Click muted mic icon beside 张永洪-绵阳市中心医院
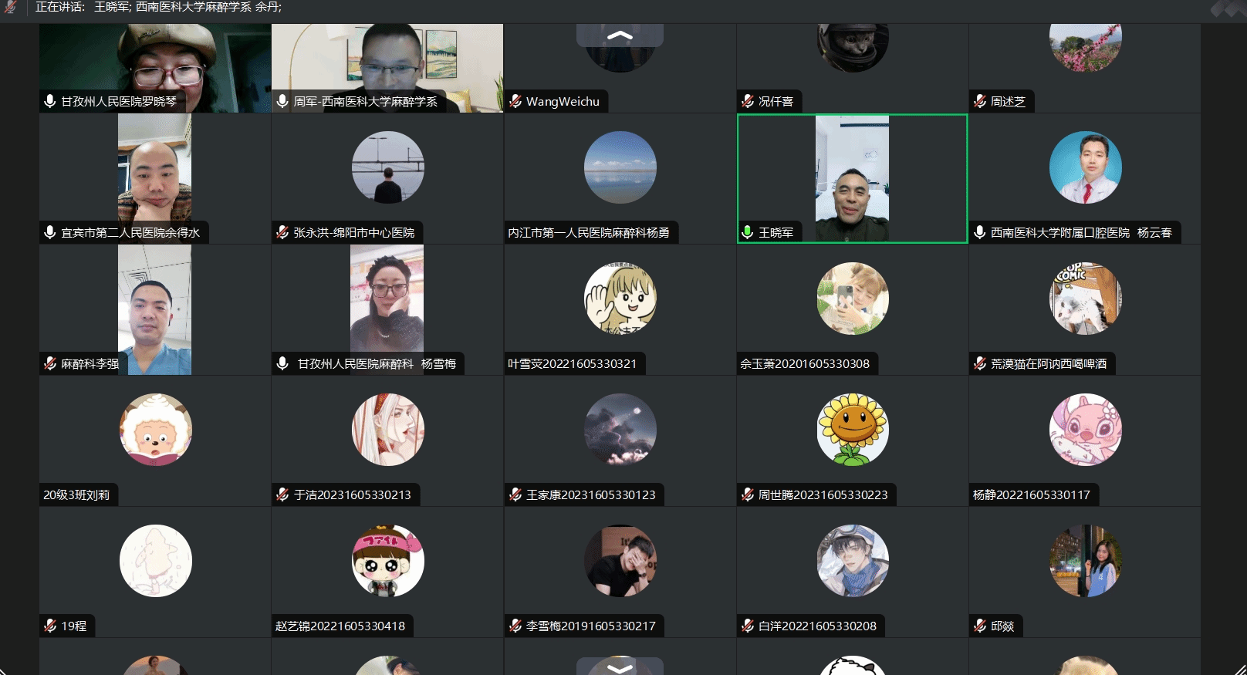This screenshot has width=1247, height=675. pos(282,232)
